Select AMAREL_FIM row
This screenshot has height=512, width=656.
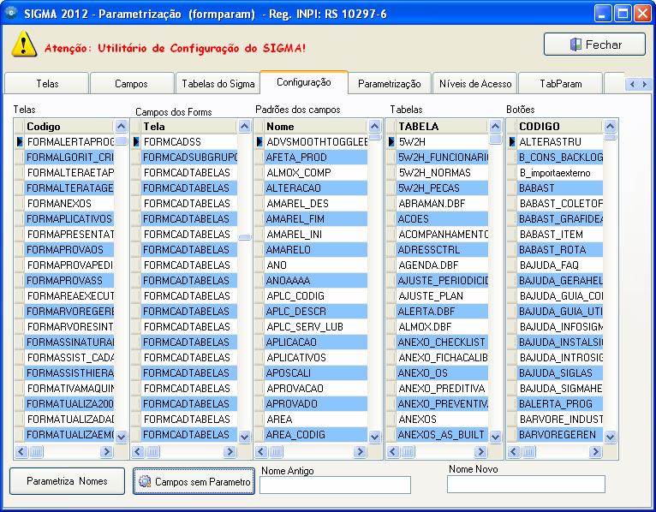click(316, 219)
